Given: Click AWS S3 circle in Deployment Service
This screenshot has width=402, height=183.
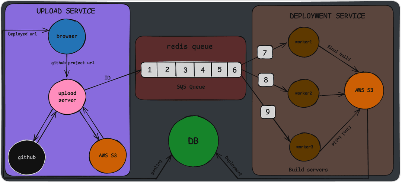Looking at the screenshot, I should [x=364, y=91].
